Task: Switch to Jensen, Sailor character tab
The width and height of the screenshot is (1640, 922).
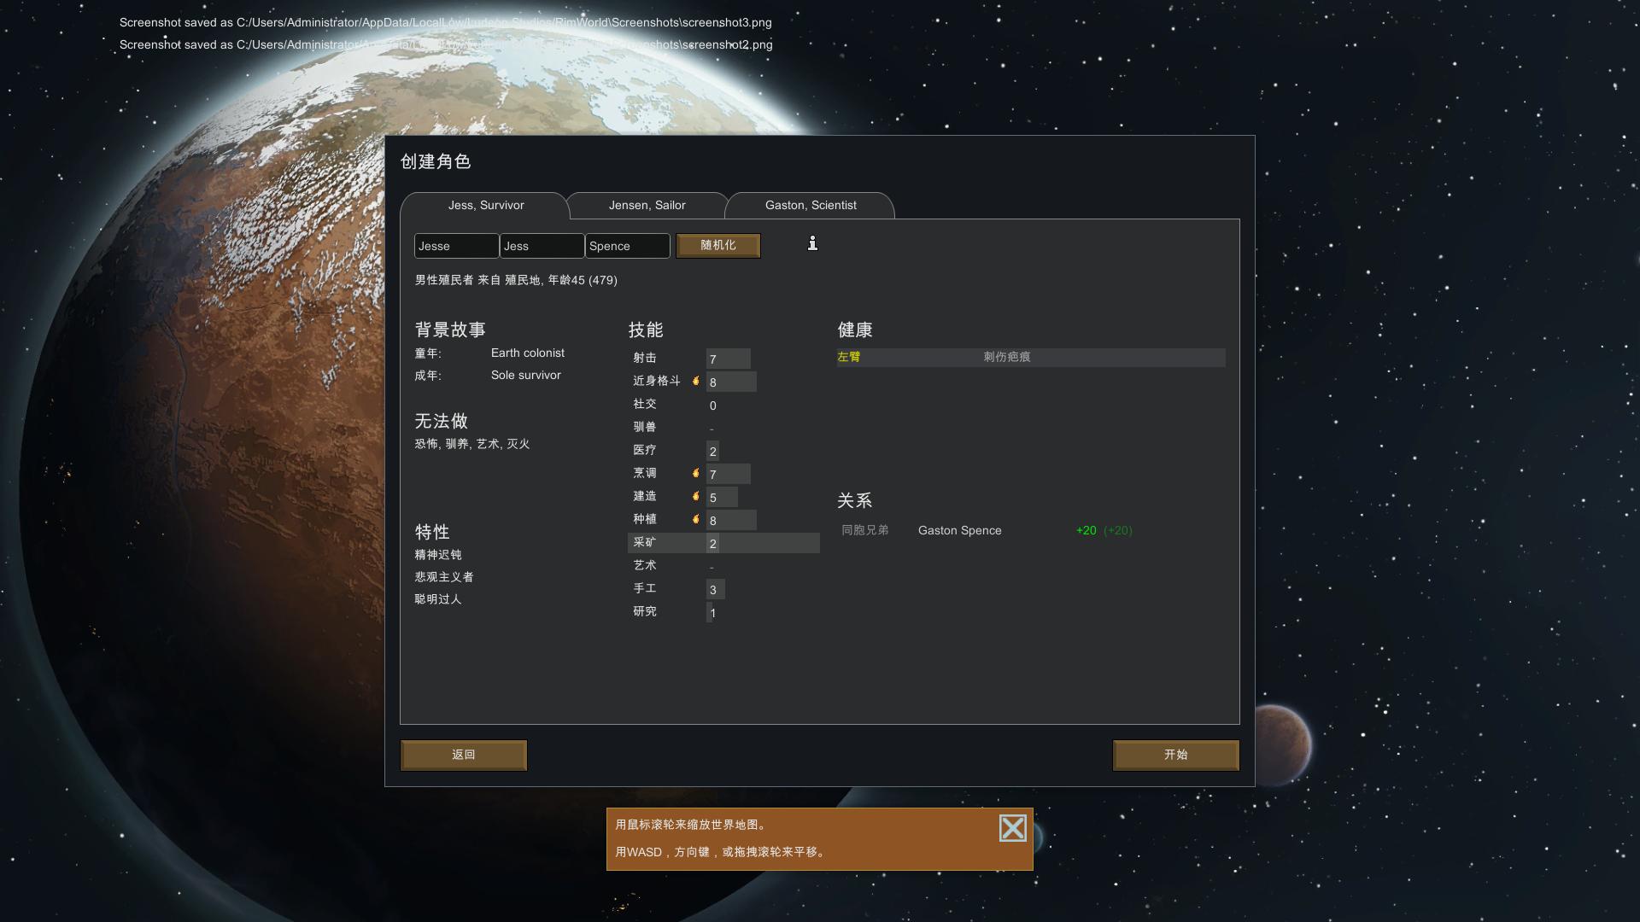Action: pyautogui.click(x=647, y=205)
